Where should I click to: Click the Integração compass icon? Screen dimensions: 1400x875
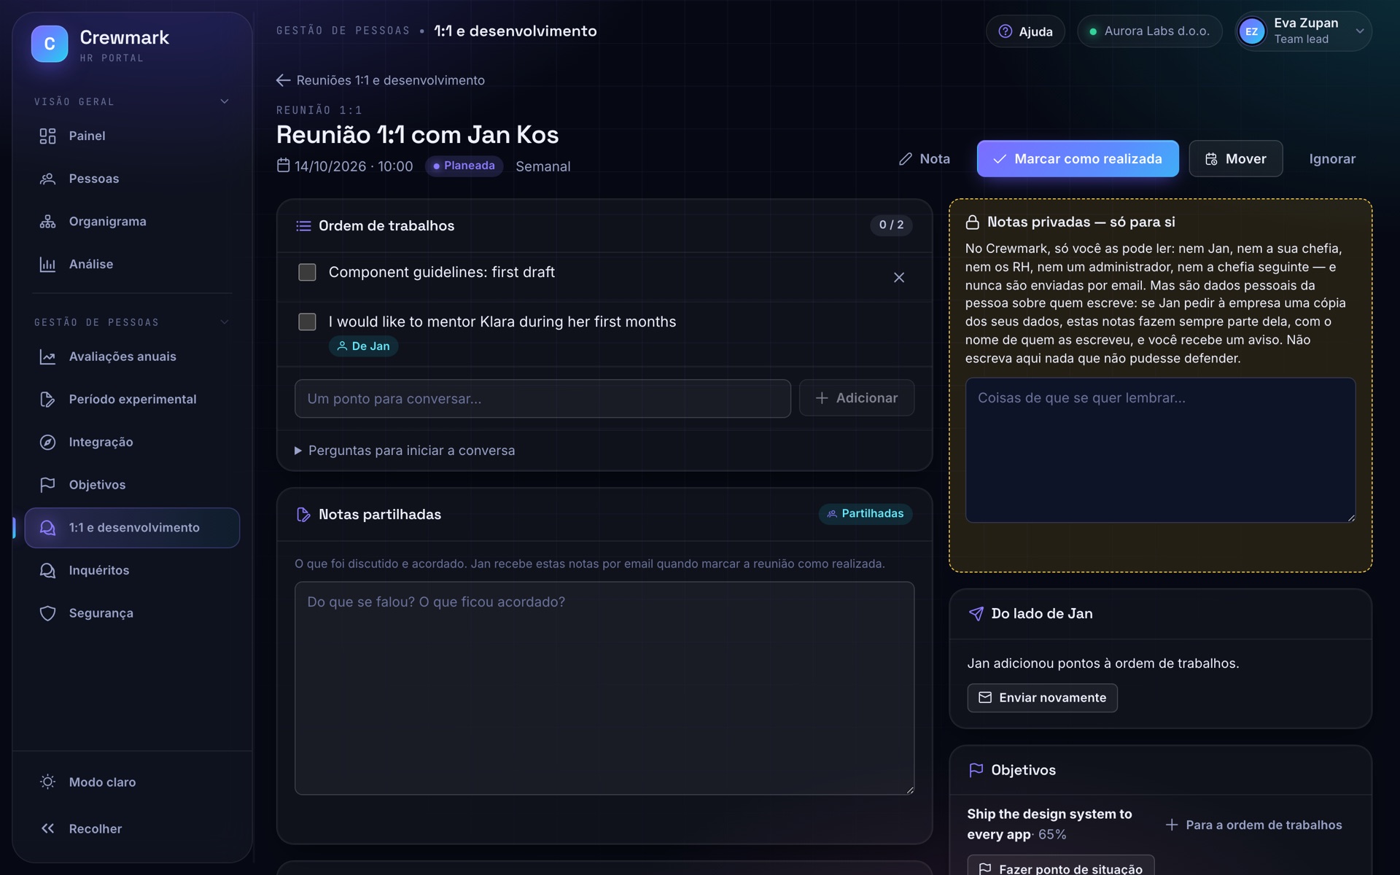coord(47,442)
